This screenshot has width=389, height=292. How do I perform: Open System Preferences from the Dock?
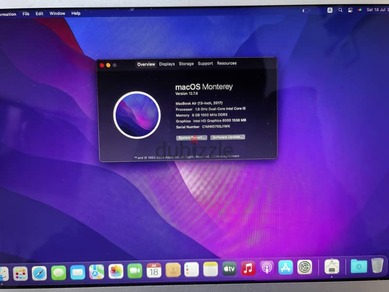(x=304, y=267)
